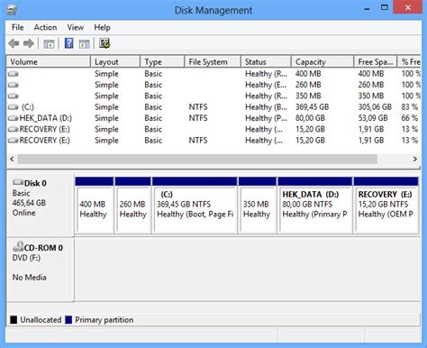This screenshot has height=348, width=427.
Task: Click the Show/Hide Console Tree icon
Action: pyautogui.click(x=49, y=44)
